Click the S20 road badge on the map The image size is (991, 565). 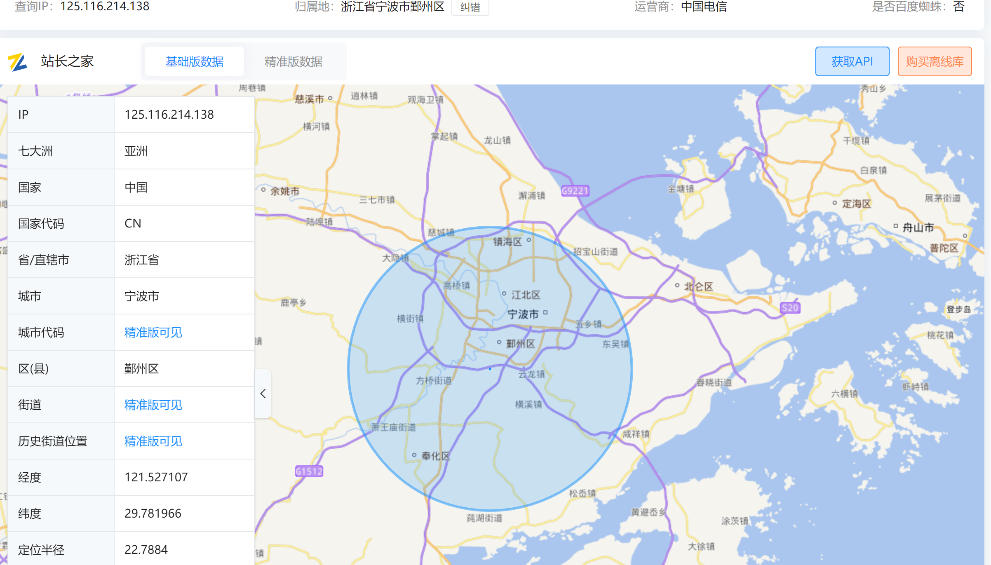[x=790, y=308]
